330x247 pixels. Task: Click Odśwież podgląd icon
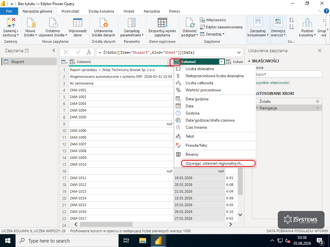coord(190,23)
